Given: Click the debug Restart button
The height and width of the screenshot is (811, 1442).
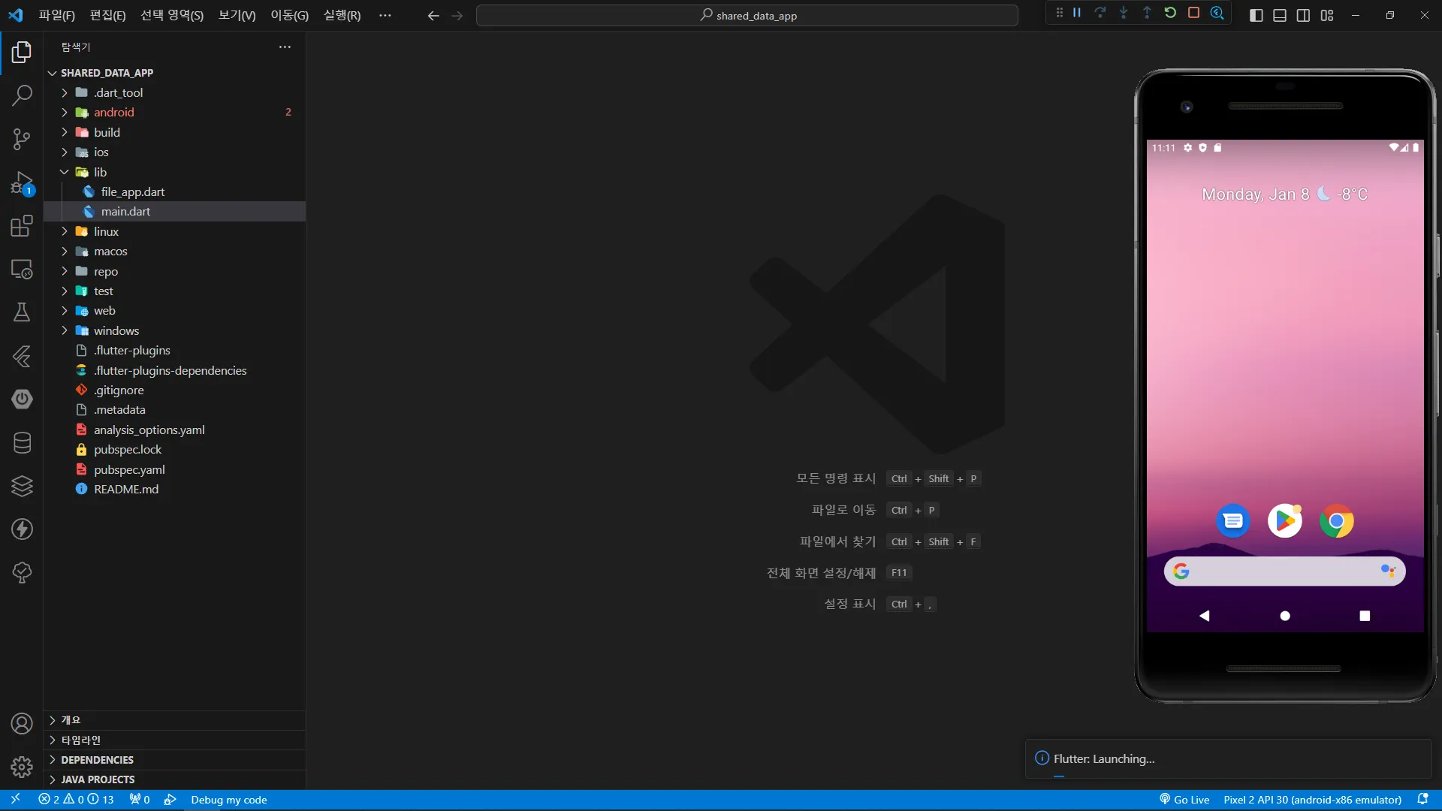Looking at the screenshot, I should click(x=1170, y=13).
